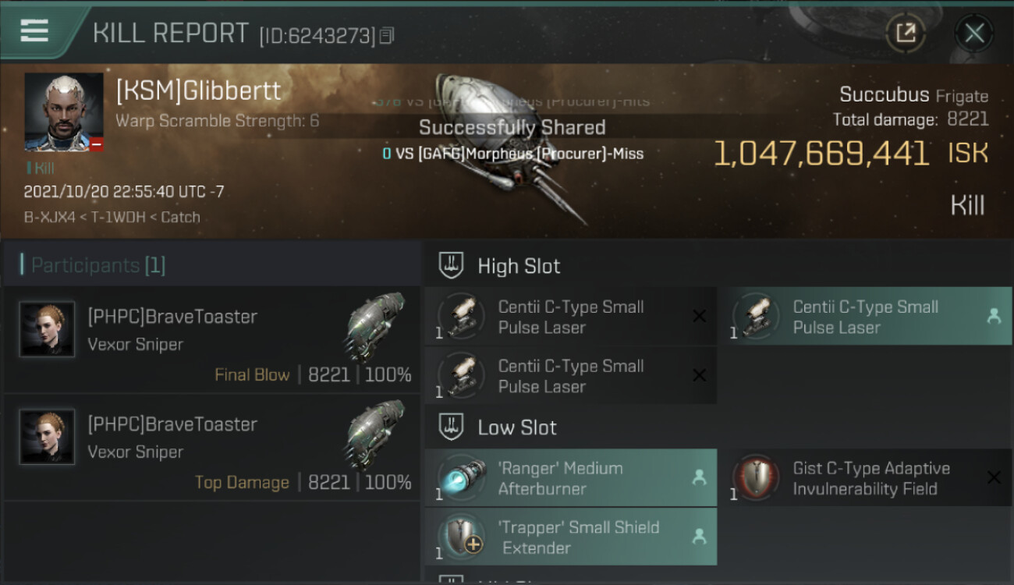This screenshot has height=585, width=1014.
Task: Copy the kill report ID icon
Action: tap(388, 35)
